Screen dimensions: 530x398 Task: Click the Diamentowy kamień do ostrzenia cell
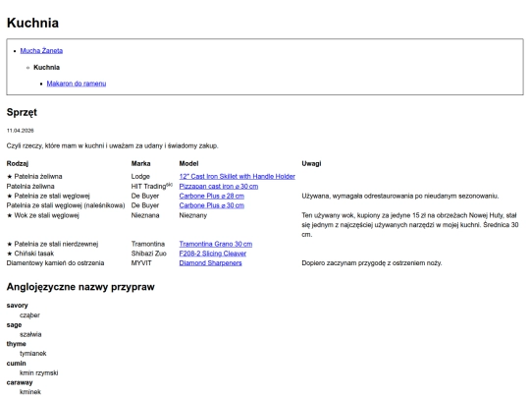(55, 263)
